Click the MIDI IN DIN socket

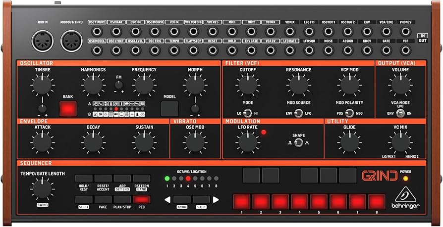point(42,41)
